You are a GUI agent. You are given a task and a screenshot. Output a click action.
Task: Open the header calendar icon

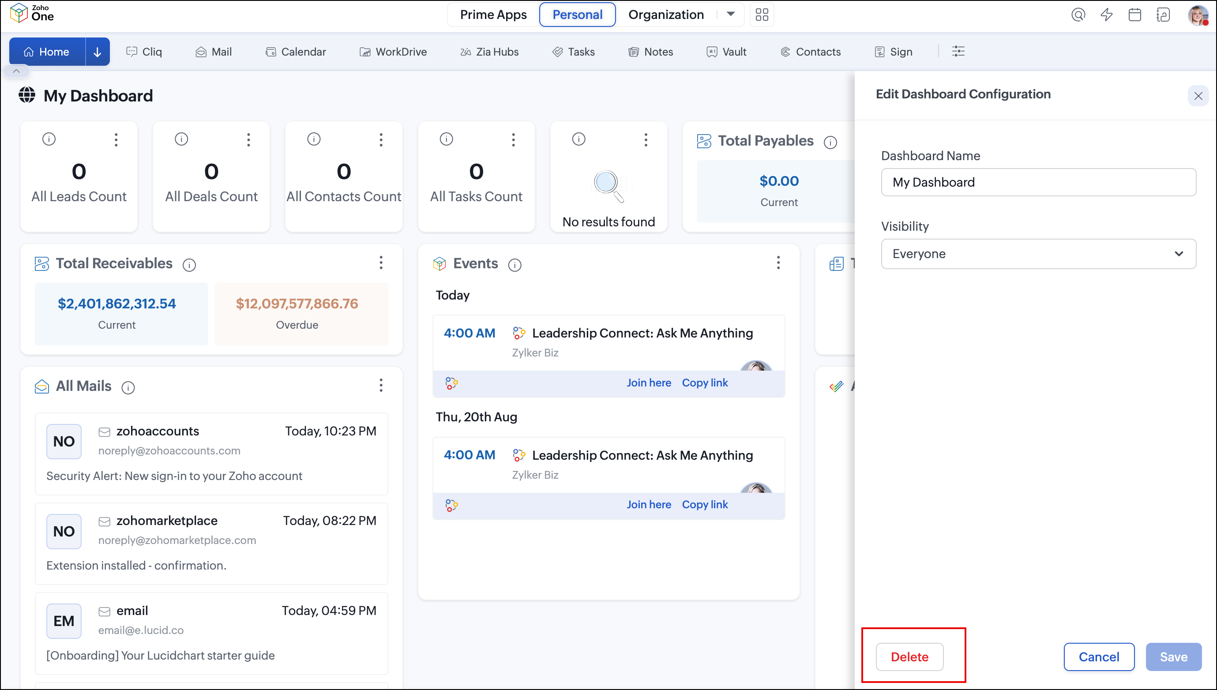pos(1135,15)
